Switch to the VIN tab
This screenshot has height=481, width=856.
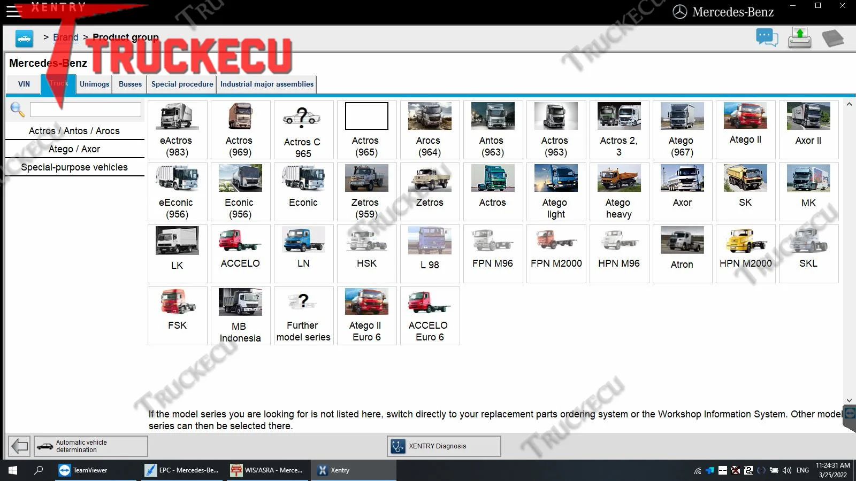pos(24,84)
